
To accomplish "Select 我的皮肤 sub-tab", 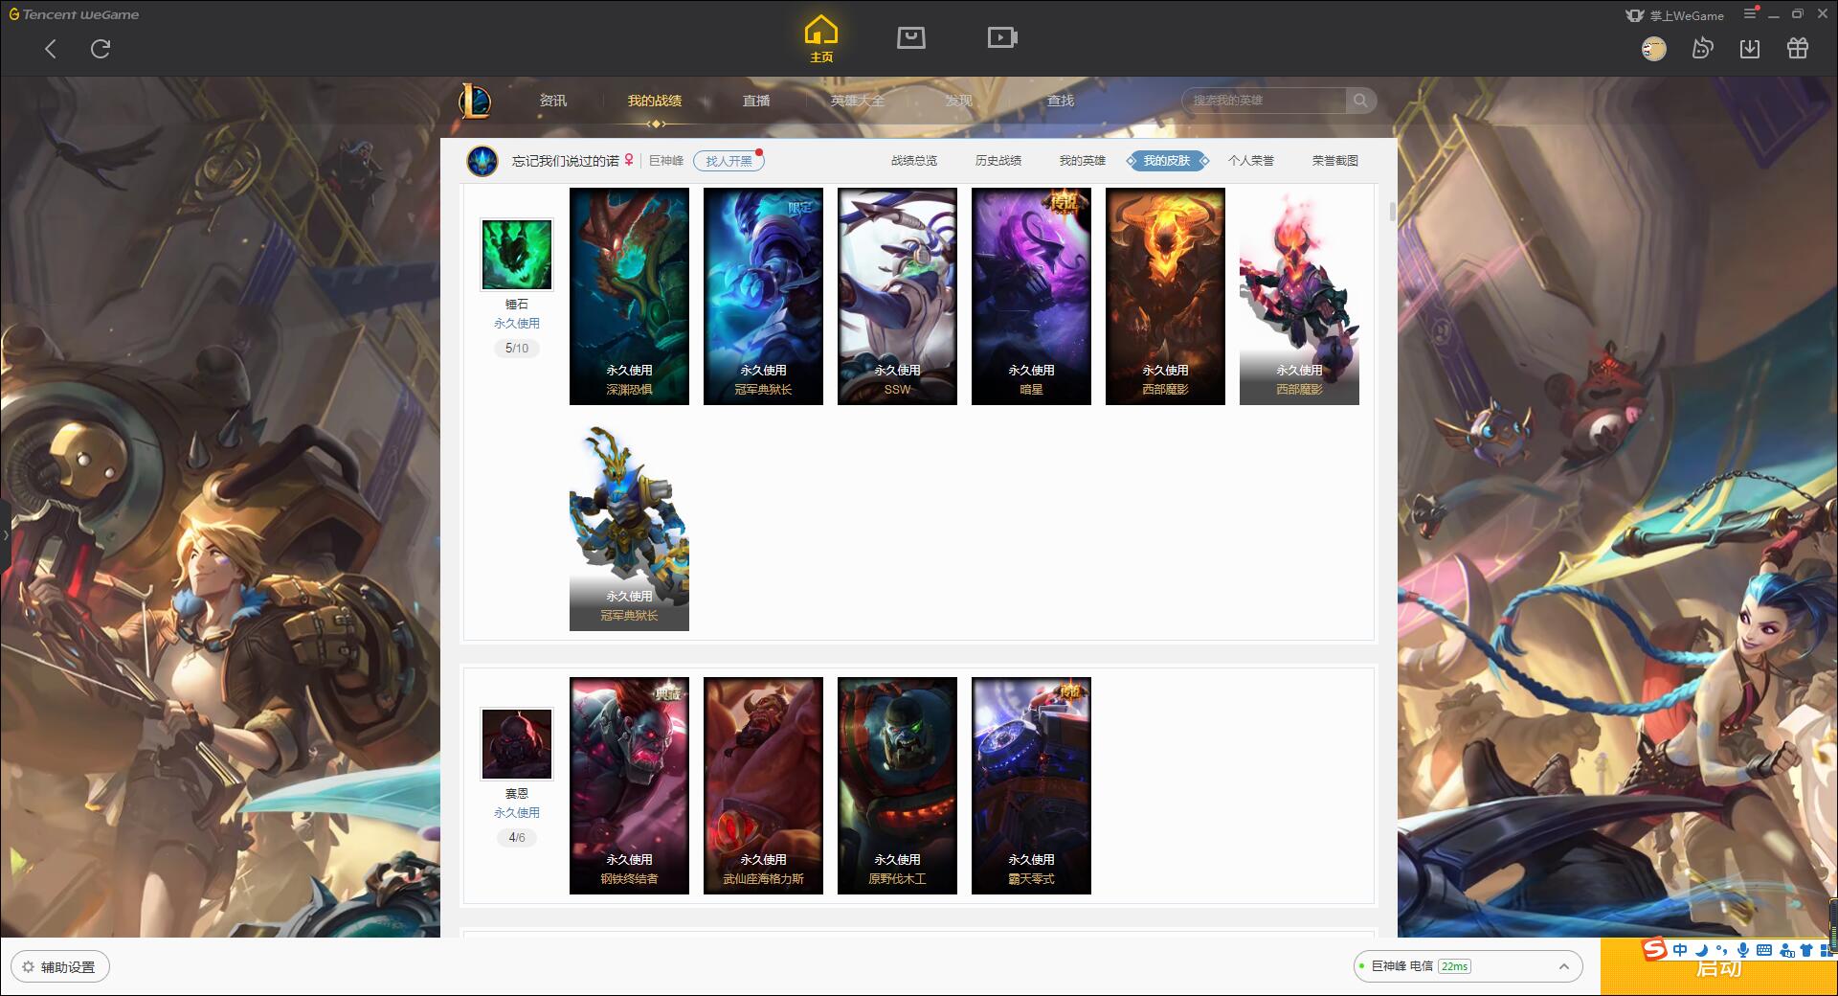I will point(1167,161).
